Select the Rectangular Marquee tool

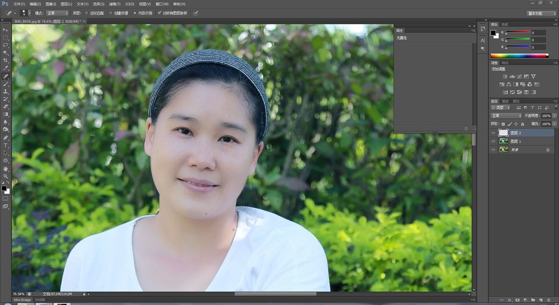tap(6, 37)
